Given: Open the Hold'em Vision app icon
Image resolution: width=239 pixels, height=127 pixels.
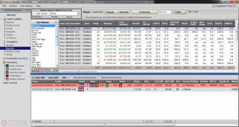Looking at the screenshot, I should [7, 73].
